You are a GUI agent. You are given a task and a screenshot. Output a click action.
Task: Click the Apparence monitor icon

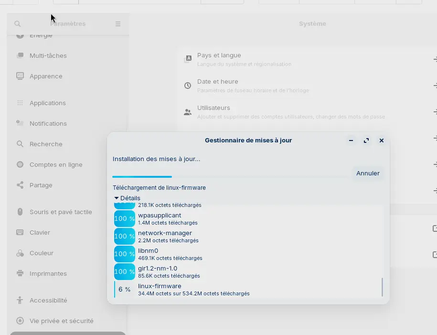[20, 76]
